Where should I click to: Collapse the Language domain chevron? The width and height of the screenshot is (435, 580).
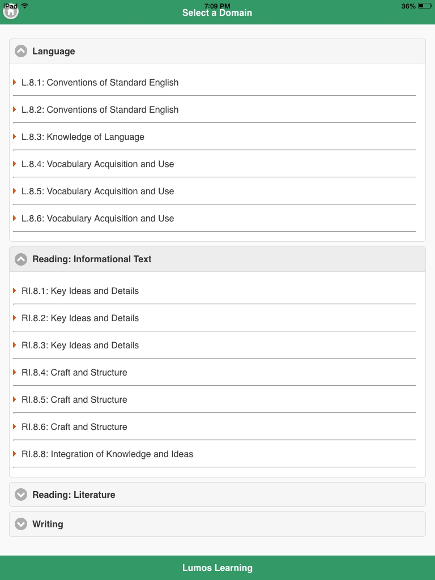pyautogui.click(x=21, y=52)
